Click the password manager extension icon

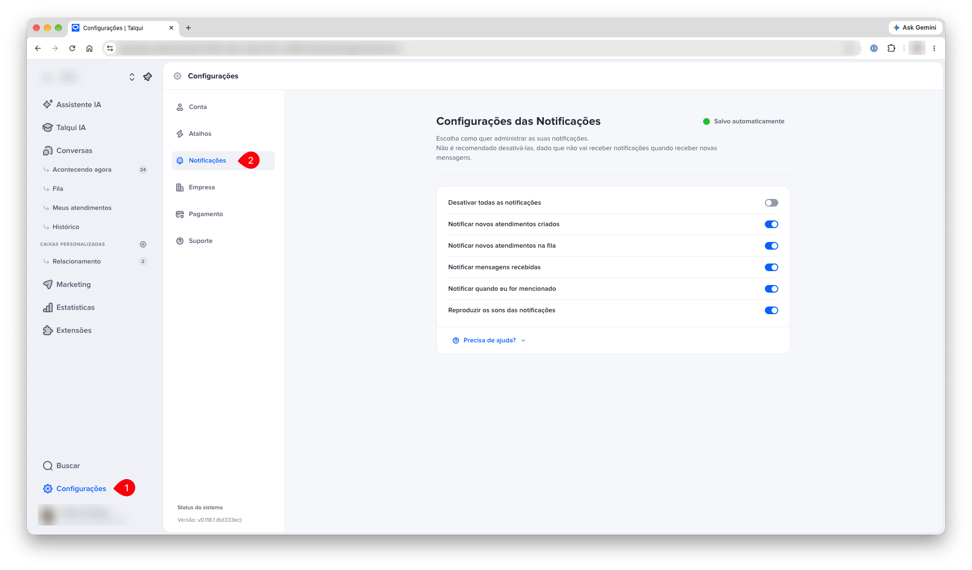point(874,48)
